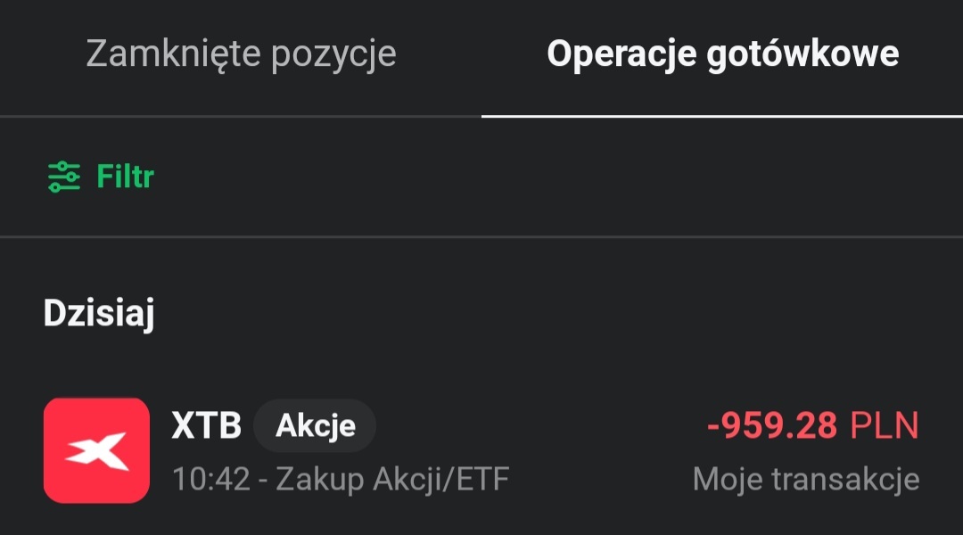Click the XTB ticker name

click(x=206, y=426)
